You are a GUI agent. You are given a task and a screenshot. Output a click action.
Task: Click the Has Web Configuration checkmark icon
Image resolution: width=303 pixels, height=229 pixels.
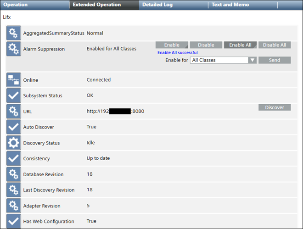click(13, 221)
